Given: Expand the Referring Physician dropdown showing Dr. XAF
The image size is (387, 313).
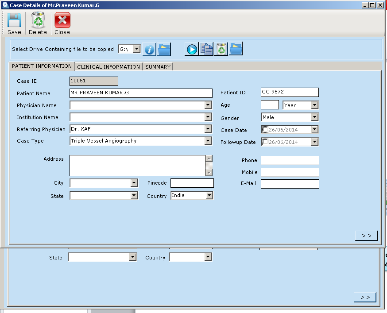Looking at the screenshot, I should 208,129.
